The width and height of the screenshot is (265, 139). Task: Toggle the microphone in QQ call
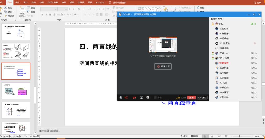pyautogui.click(x=121, y=98)
